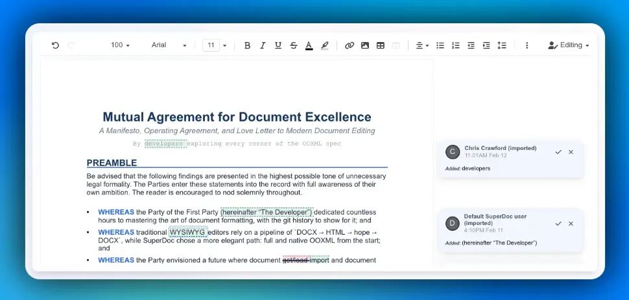Viewport: 629px width, 300px height.
Task: Select the Default SuperDoc user comment card
Action: pos(510,230)
